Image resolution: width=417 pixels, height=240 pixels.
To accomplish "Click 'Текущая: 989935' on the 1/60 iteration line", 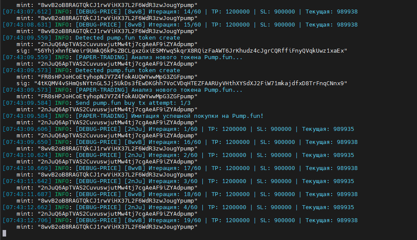I will 328,129.
